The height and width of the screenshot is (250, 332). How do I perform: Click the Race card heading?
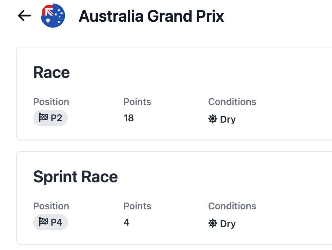51,72
